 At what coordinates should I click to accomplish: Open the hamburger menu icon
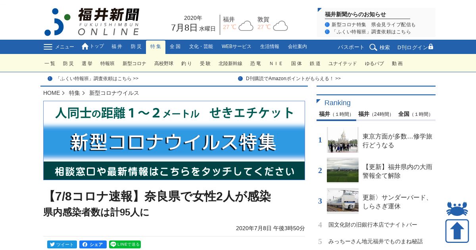pyautogui.click(x=48, y=47)
